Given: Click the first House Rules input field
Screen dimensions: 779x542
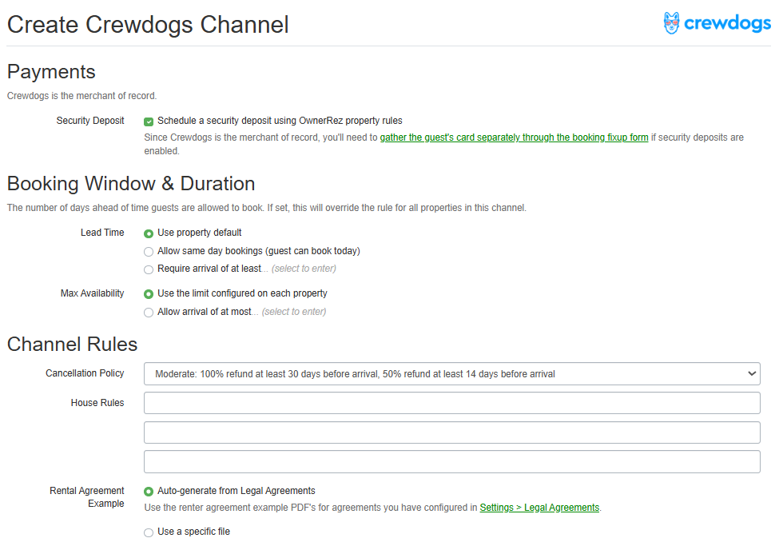Looking at the screenshot, I should tap(452, 403).
